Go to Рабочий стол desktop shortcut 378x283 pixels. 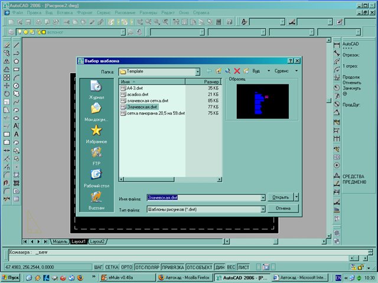click(96, 177)
